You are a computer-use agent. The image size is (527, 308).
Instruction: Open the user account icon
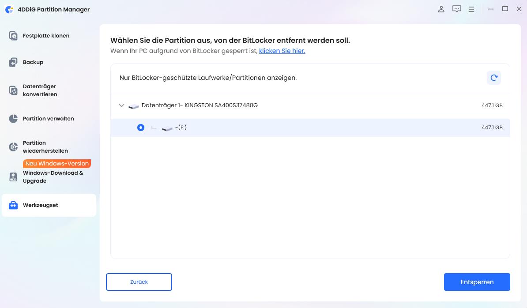[441, 9]
